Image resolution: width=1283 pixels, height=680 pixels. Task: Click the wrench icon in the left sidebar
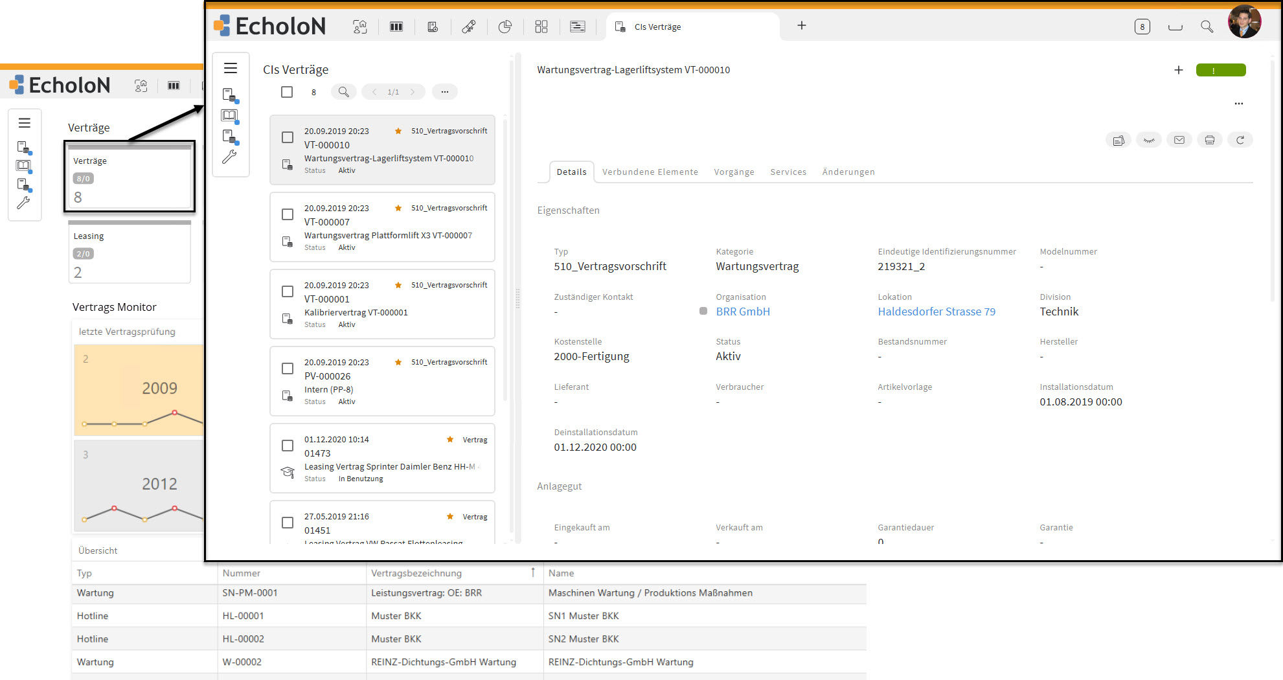[229, 156]
